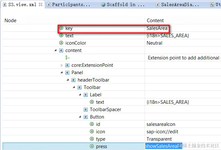Click the Extension point comment text
221x150 pixels.
pyautogui.click(x=184, y=58)
